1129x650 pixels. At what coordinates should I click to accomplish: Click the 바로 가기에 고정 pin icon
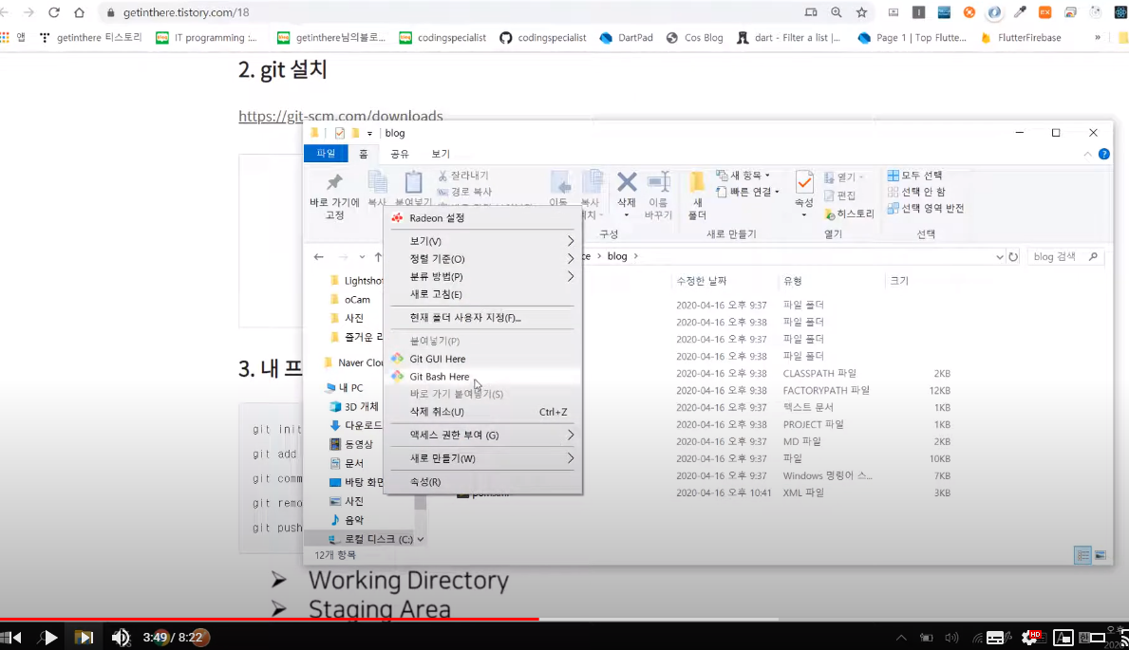(x=334, y=182)
